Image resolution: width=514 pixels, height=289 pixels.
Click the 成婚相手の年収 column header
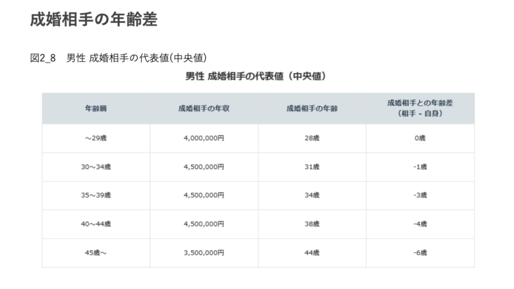point(204,109)
